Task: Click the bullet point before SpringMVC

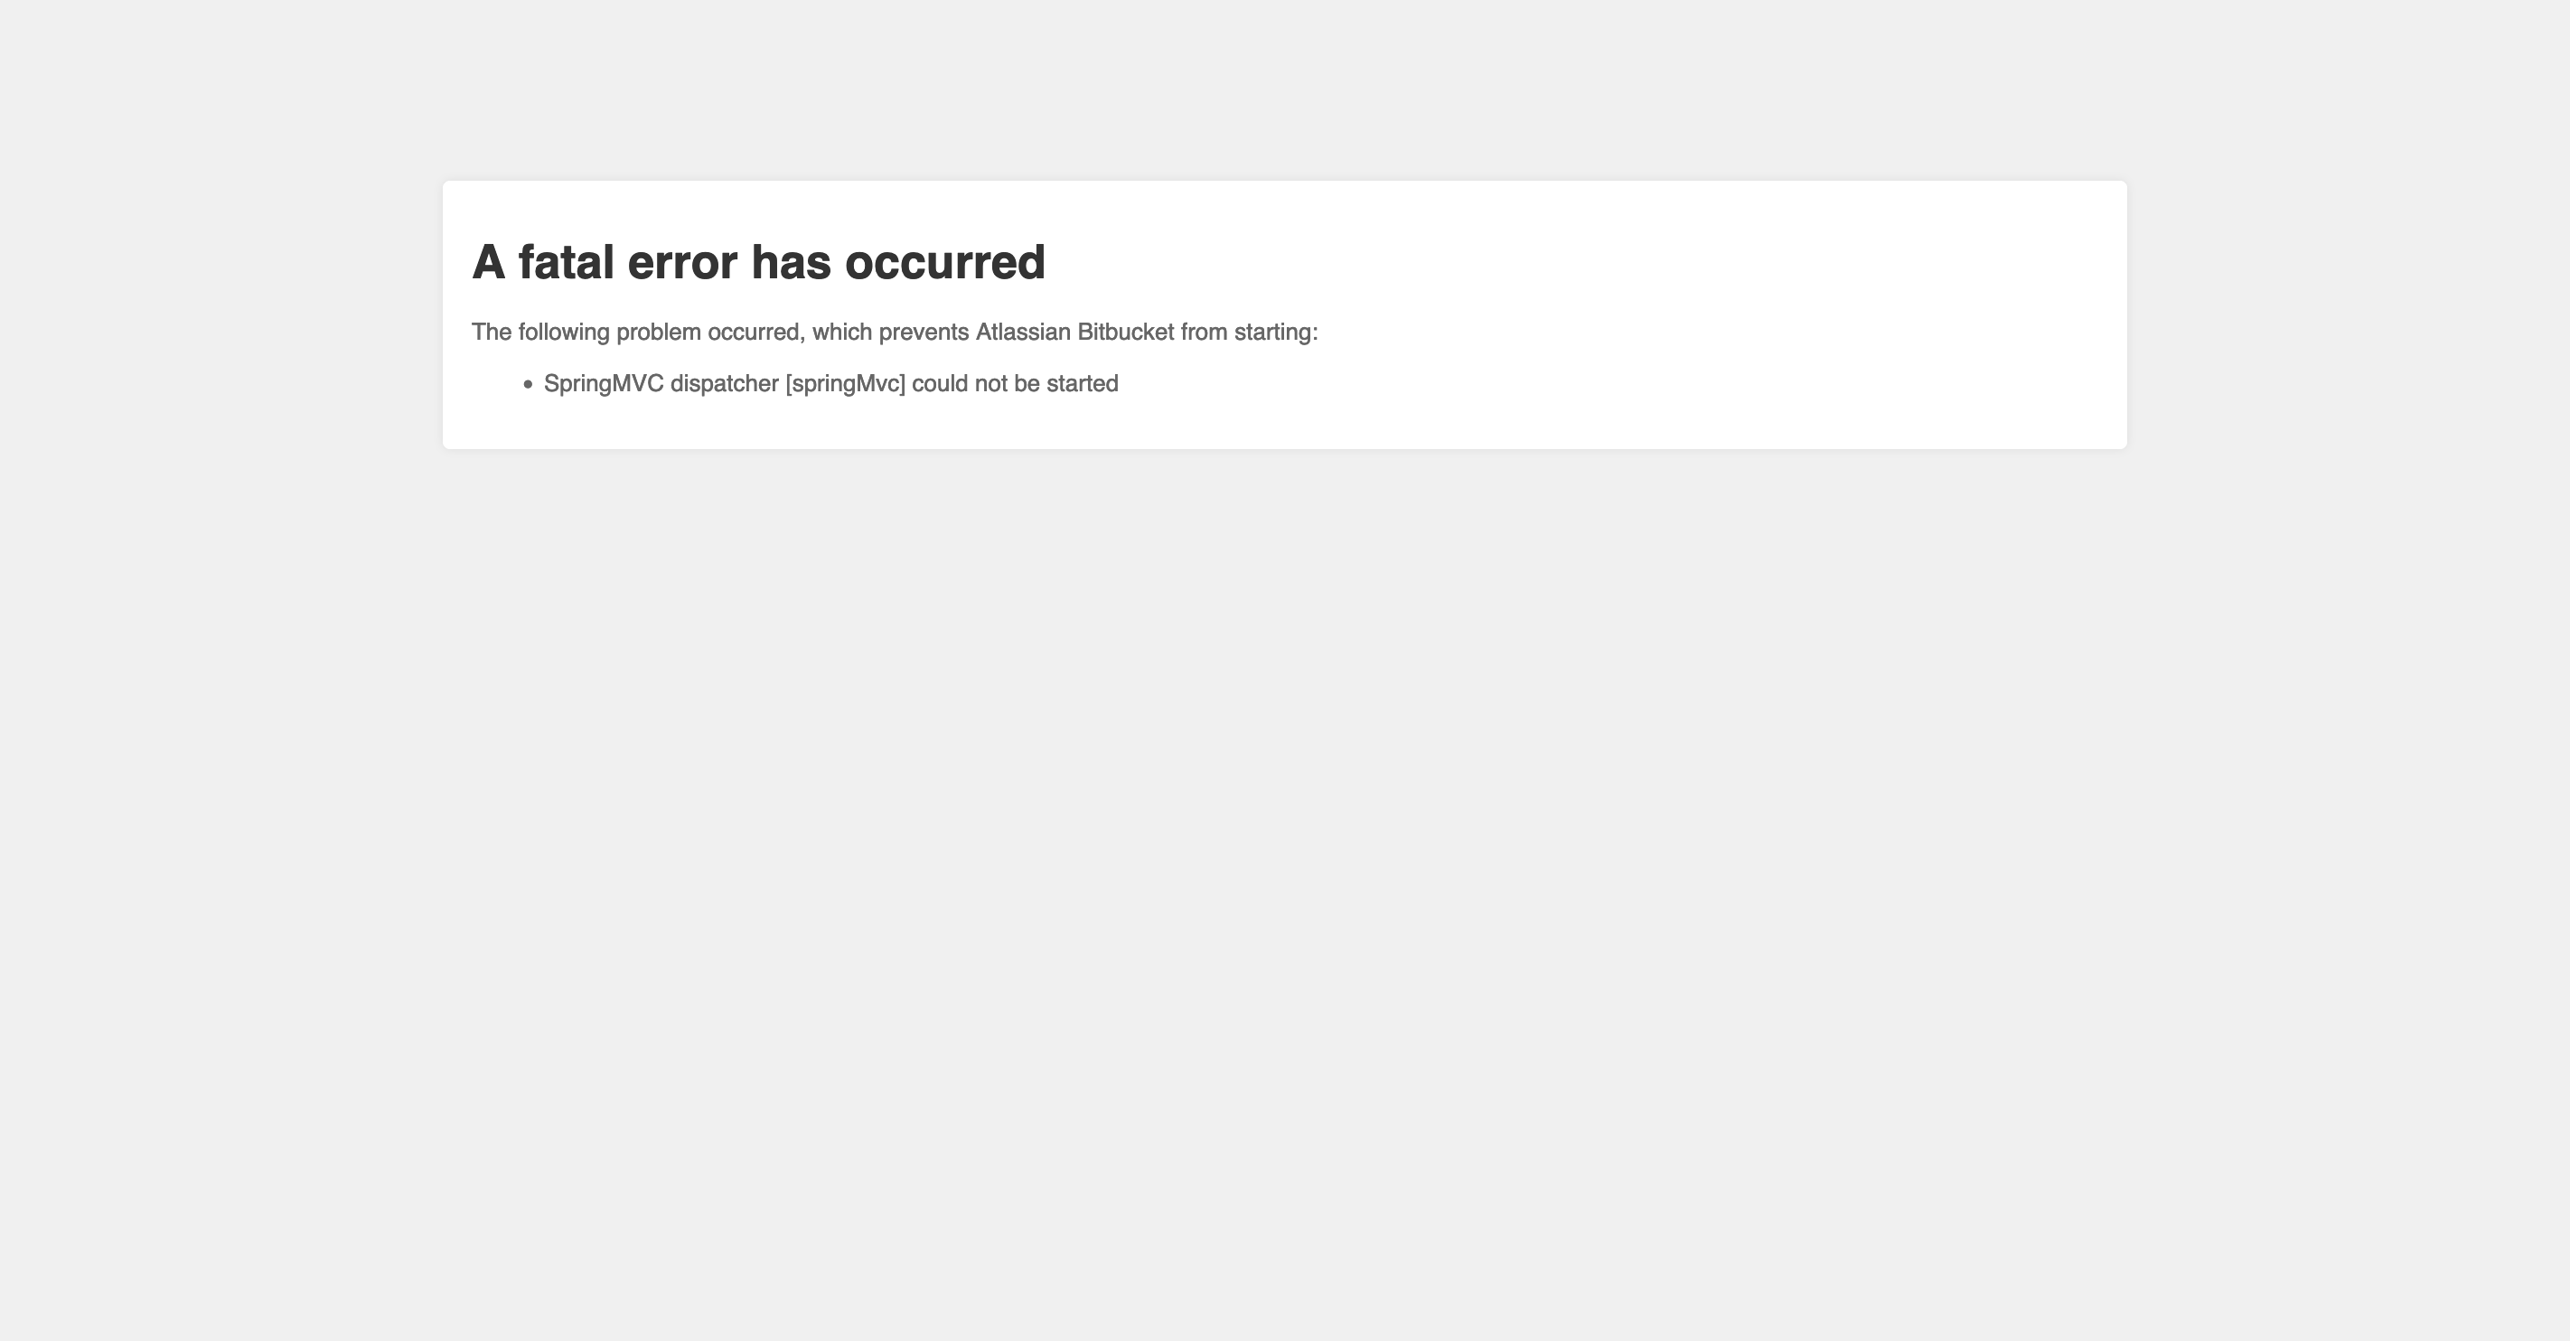Action: tap(528, 384)
